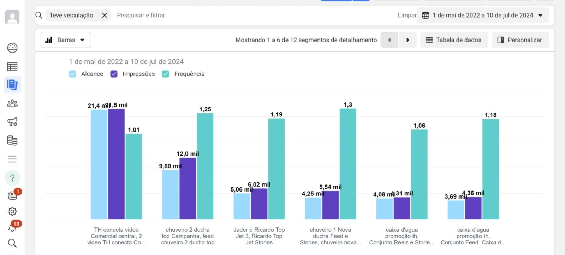This screenshot has width=565, height=255.
Task: Select the highlighted ads reporting icon
Action: point(12,85)
